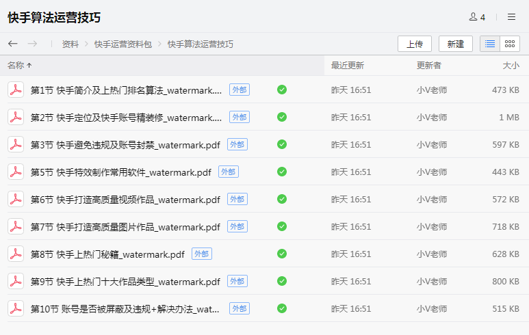Click the 上传 button
Viewport: 529px width, 335px height.
point(415,44)
